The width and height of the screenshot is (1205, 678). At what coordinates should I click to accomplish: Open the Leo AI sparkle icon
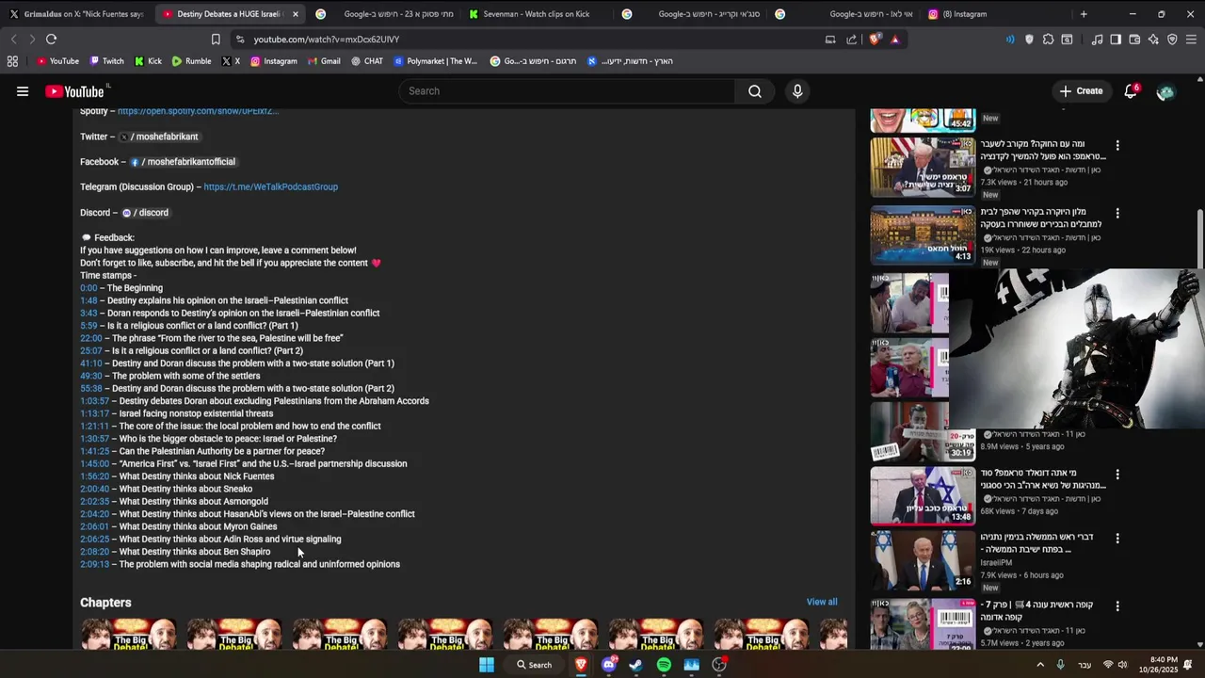pos(1153,40)
